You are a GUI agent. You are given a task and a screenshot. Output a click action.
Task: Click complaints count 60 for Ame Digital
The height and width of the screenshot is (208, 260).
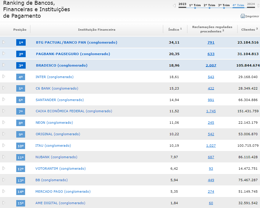coord(211,203)
